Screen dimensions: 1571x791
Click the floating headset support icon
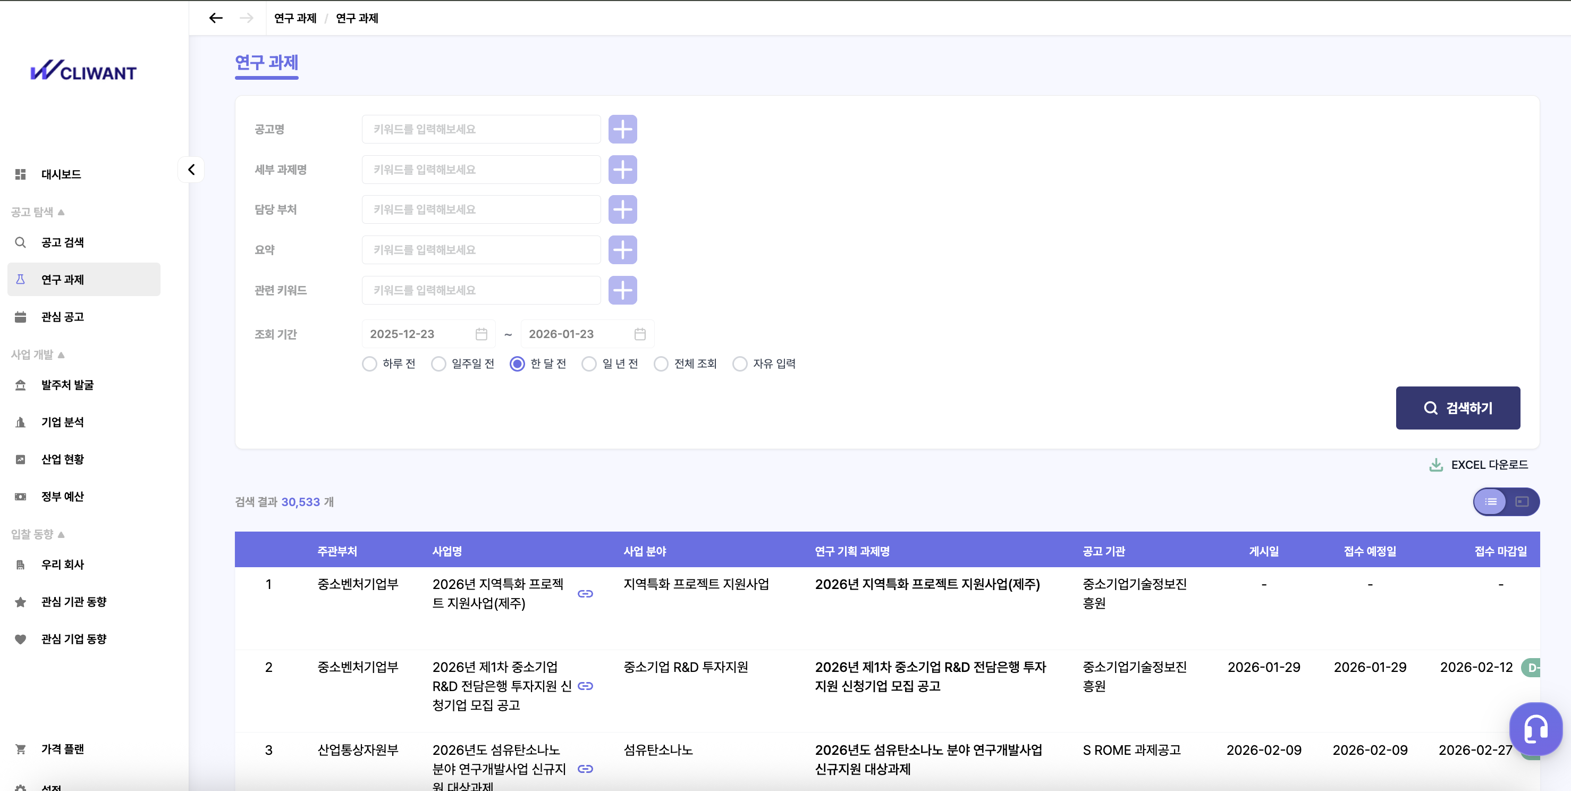[x=1535, y=729]
